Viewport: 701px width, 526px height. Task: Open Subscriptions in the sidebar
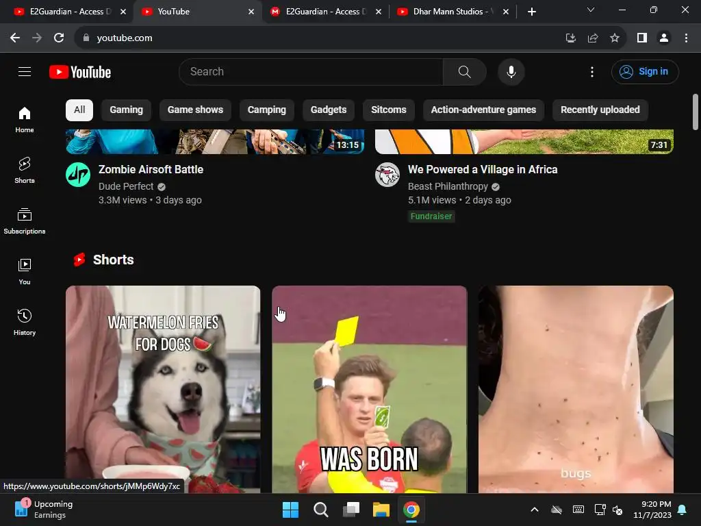pos(25,221)
